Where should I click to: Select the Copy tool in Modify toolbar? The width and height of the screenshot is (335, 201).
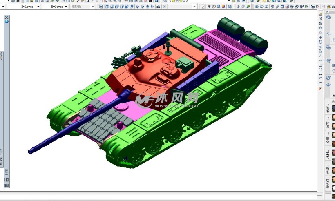point(320,18)
